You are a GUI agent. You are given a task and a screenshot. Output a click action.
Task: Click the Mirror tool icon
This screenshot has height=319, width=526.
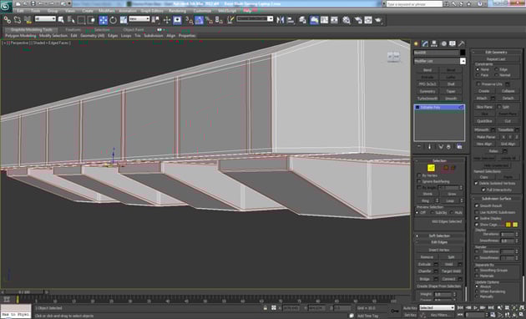pos(280,20)
